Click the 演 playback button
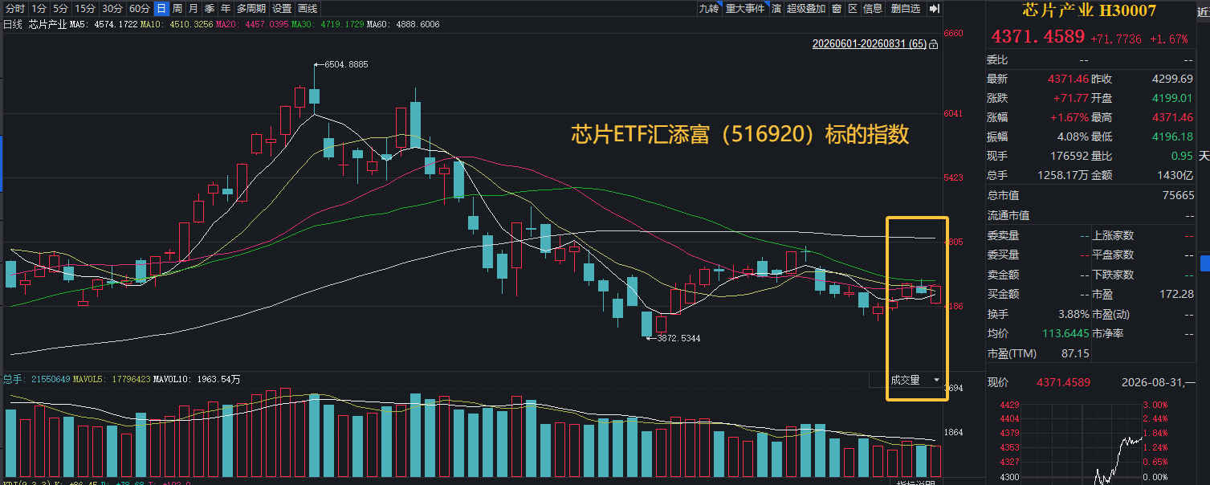Screen dimensions: 1210x485 pyautogui.click(x=776, y=9)
